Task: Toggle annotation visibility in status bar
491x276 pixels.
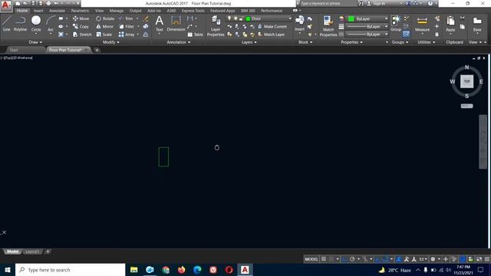Action: [x=399, y=259]
